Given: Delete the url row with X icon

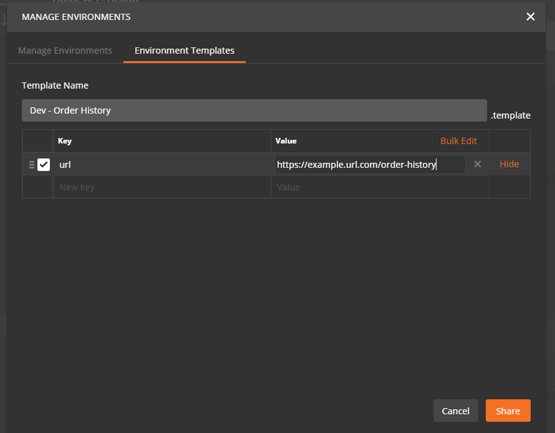Looking at the screenshot, I should point(478,164).
